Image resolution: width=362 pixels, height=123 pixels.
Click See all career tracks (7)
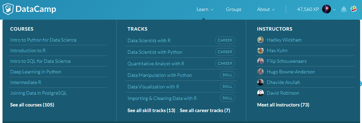[205, 110]
